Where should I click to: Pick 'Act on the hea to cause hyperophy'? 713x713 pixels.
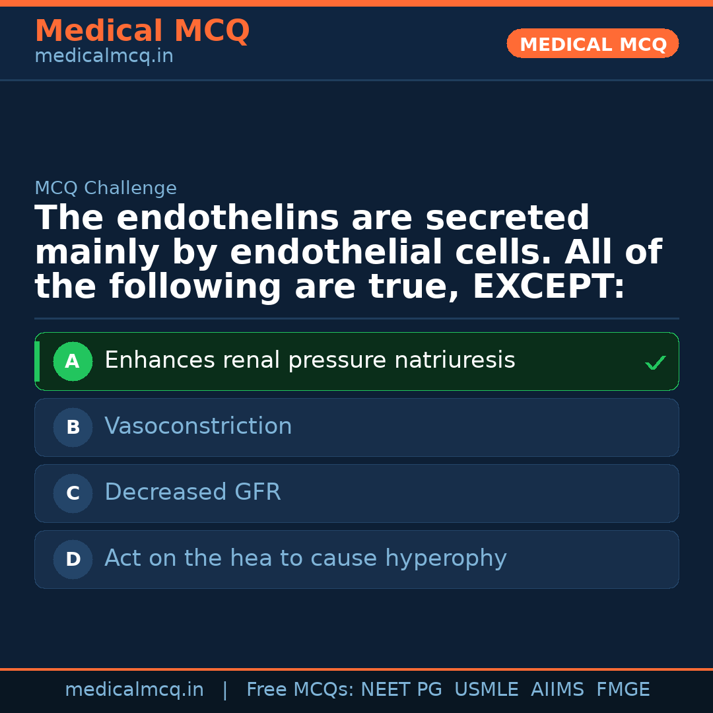(305, 559)
